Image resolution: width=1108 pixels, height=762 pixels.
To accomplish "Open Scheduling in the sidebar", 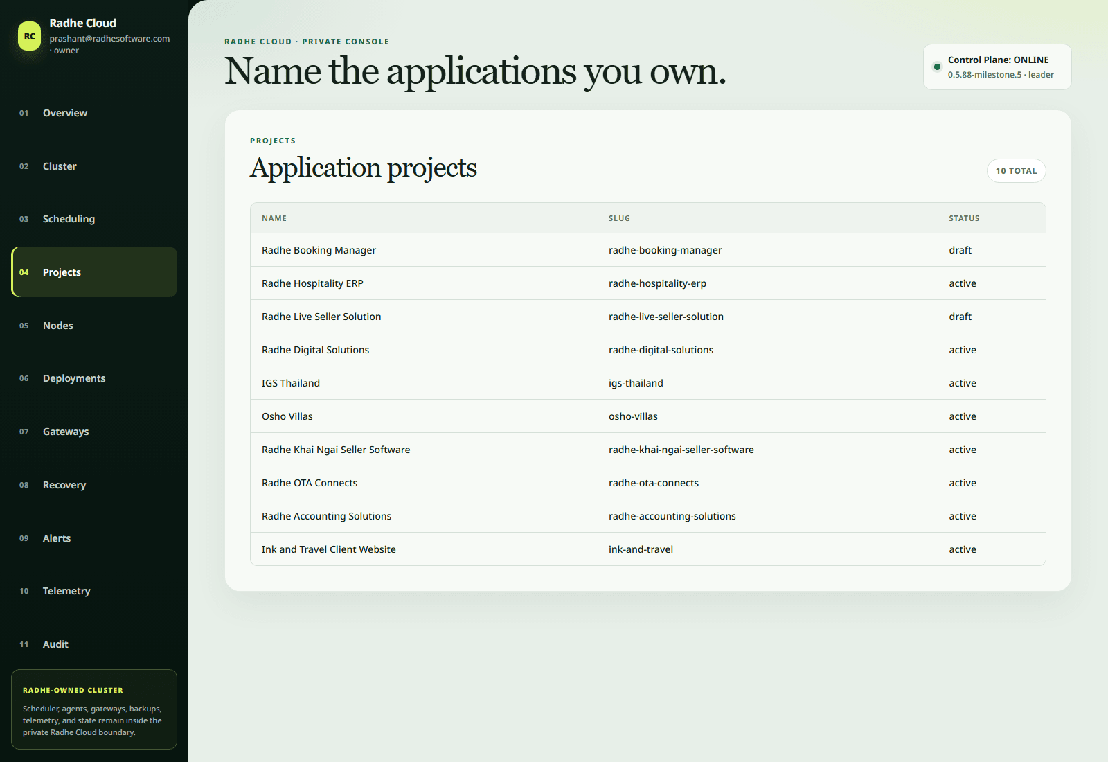I will [94, 219].
